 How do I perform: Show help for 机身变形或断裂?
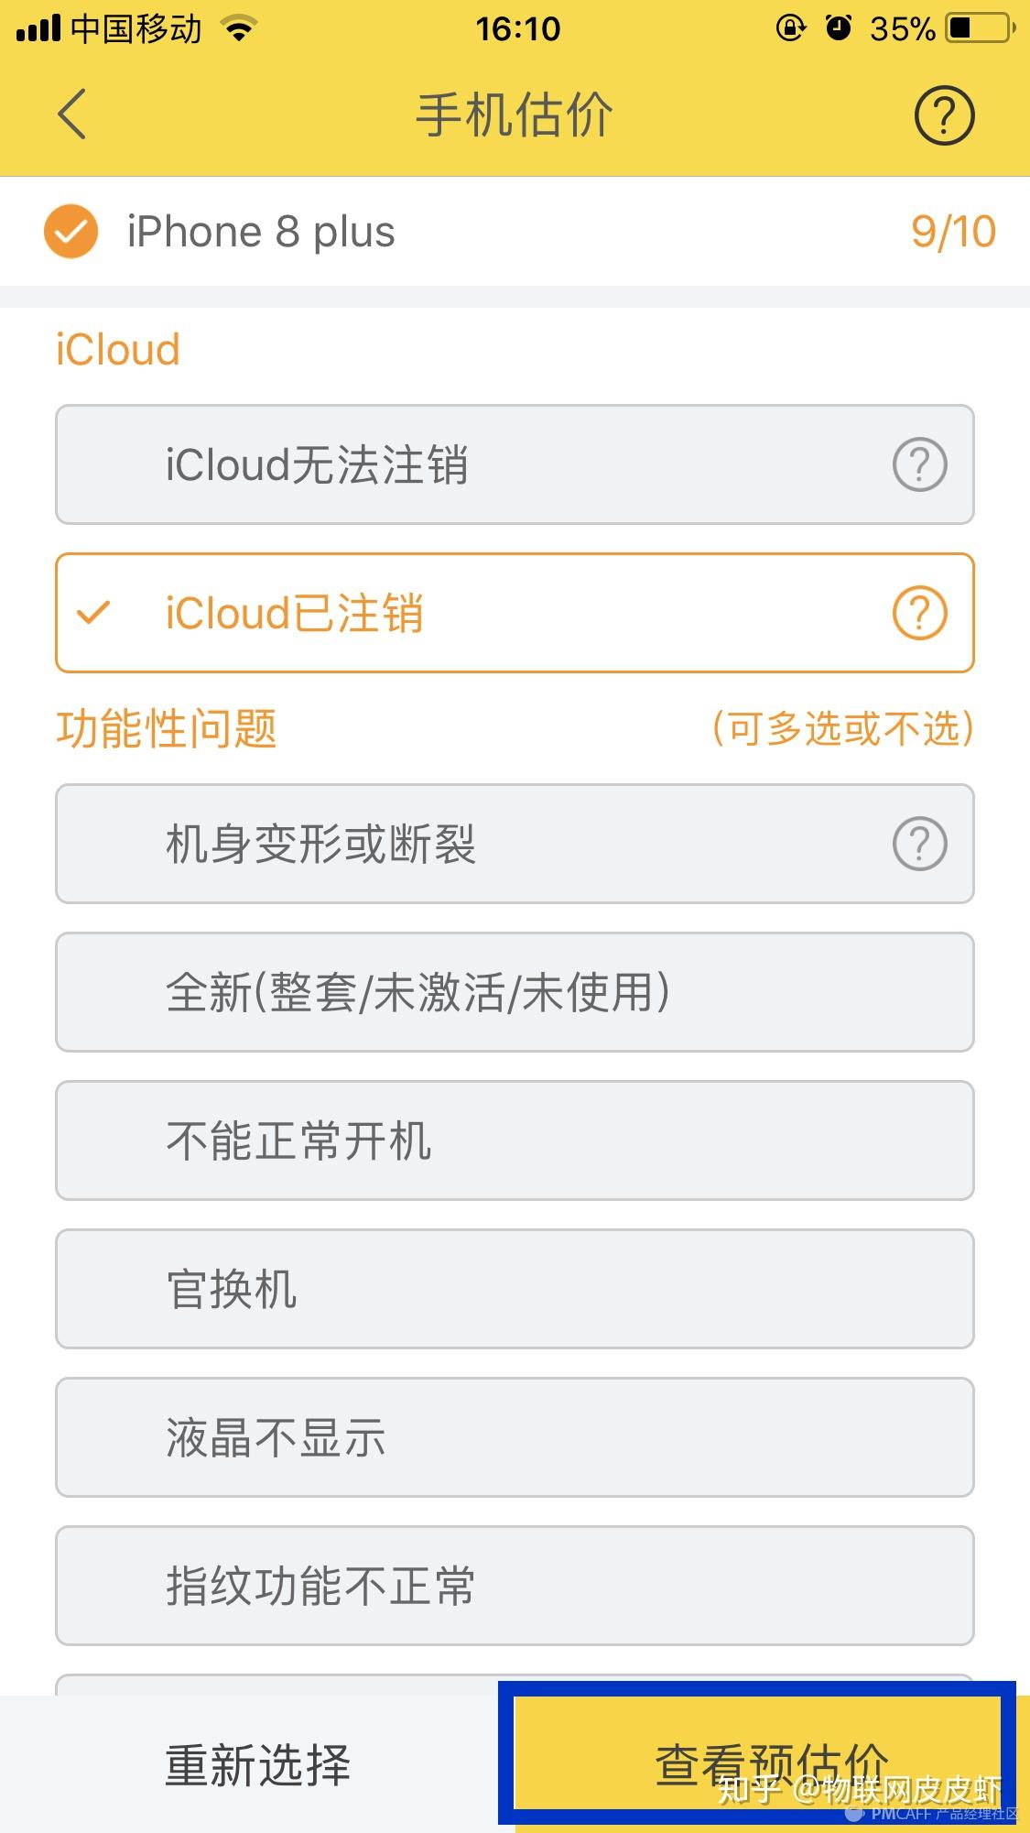point(919,844)
